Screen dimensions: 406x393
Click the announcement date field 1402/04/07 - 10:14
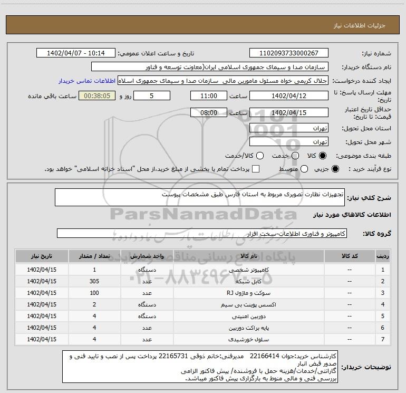click(x=76, y=53)
